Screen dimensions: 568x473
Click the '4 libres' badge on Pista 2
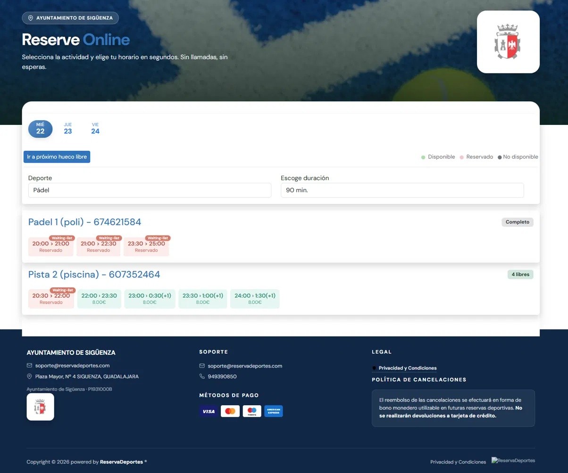(520, 274)
